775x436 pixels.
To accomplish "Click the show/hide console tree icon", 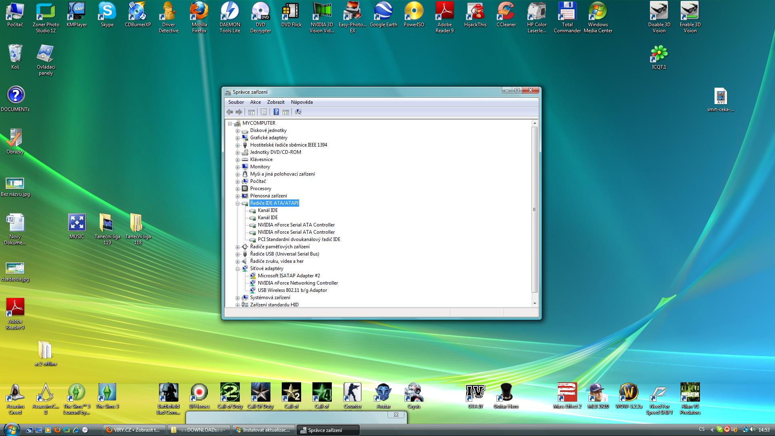I will point(251,112).
